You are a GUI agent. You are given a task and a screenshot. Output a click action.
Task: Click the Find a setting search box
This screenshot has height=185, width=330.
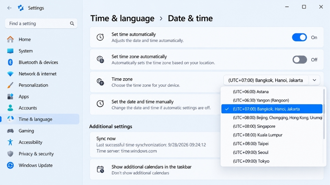(x=41, y=24)
